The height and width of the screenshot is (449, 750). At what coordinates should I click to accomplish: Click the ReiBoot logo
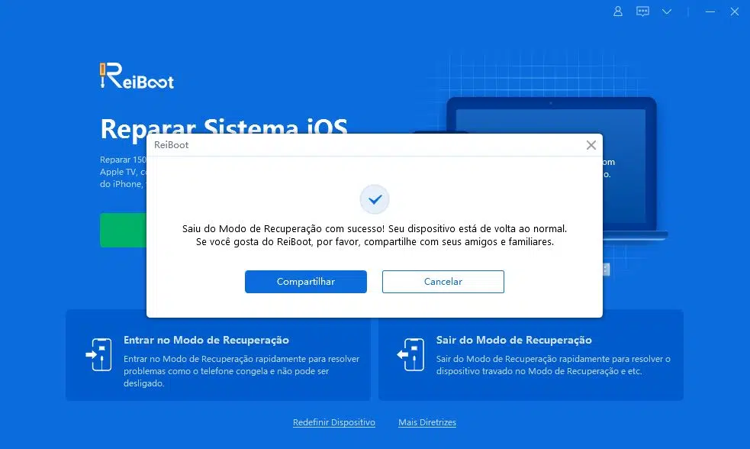(137, 76)
